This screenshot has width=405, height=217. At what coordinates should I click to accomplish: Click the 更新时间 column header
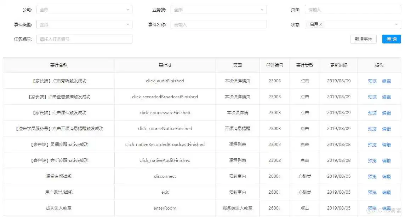(x=338, y=65)
